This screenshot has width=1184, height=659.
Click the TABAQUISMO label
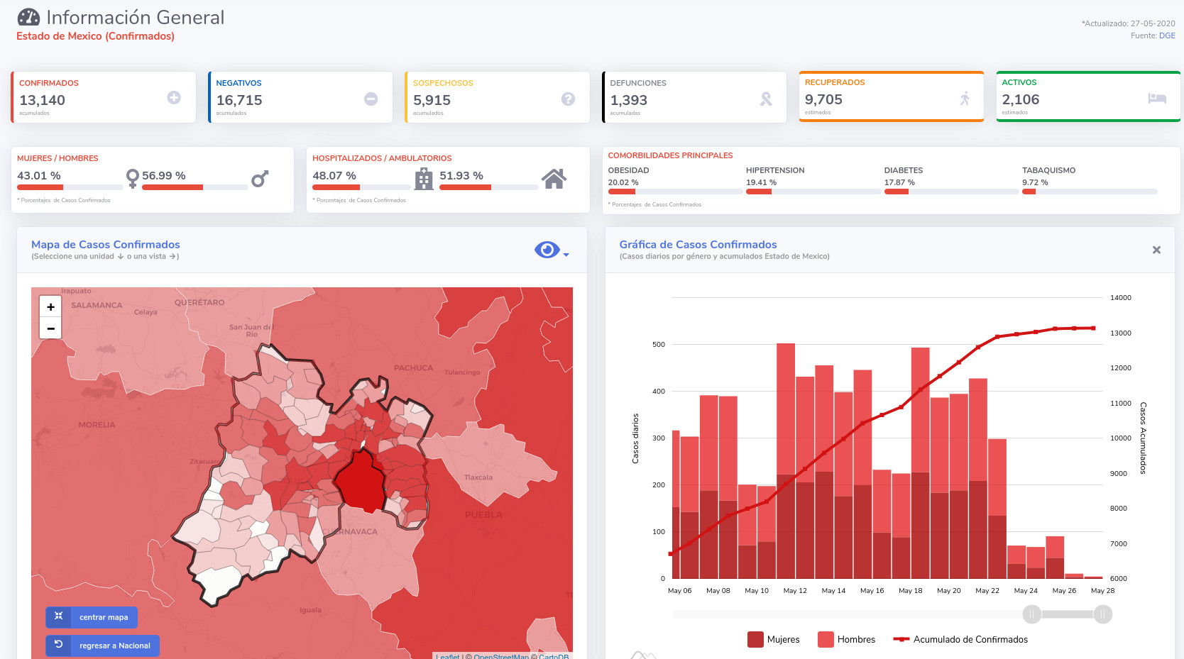1048,170
